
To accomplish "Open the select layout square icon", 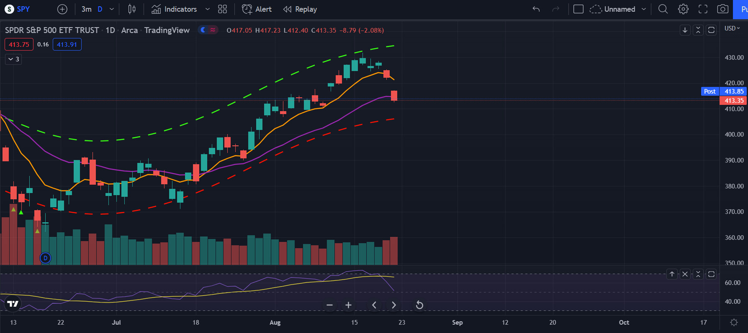I will click(578, 9).
